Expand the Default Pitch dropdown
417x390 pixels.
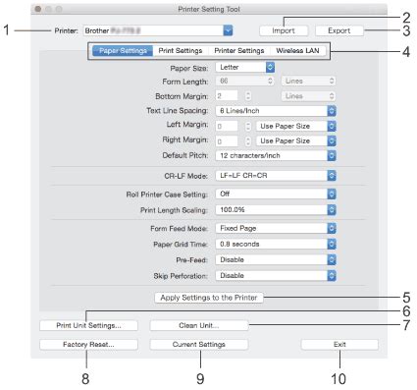(x=276, y=155)
